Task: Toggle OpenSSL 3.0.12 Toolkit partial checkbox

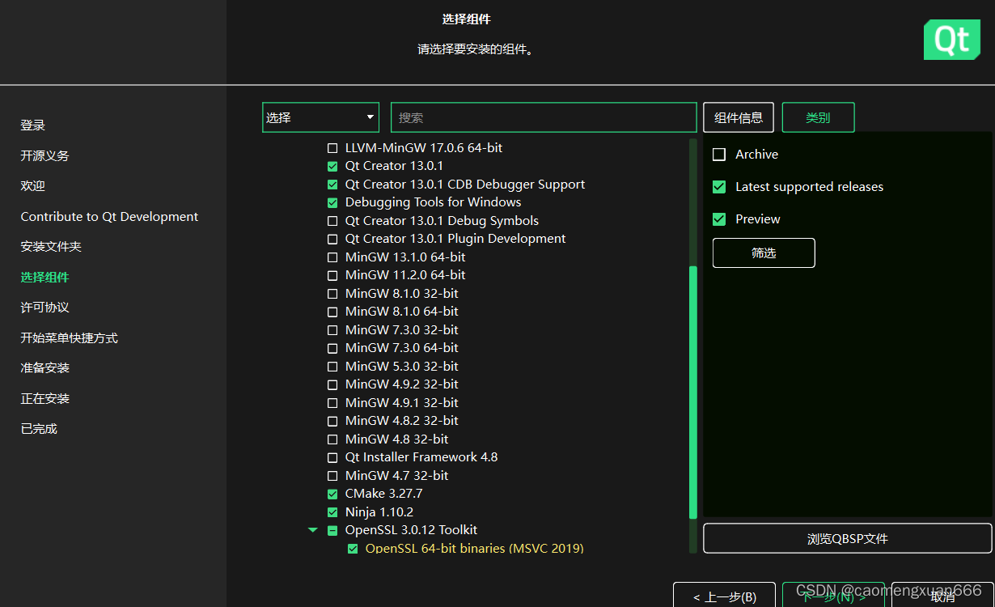Action: pos(332,531)
